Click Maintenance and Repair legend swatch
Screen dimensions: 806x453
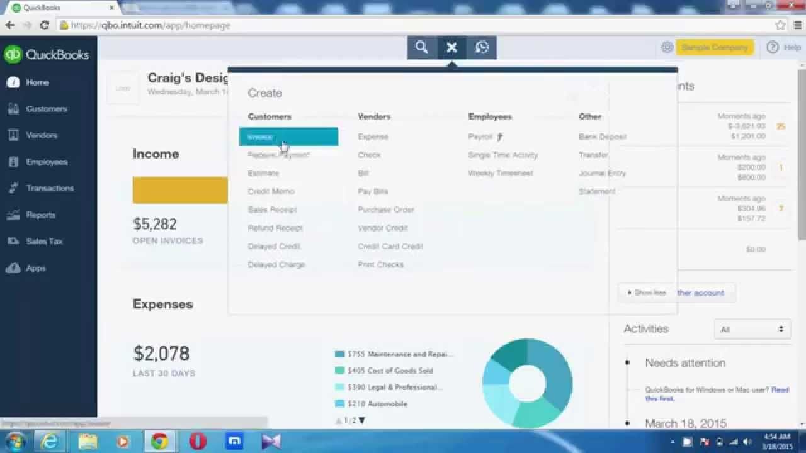click(x=340, y=354)
